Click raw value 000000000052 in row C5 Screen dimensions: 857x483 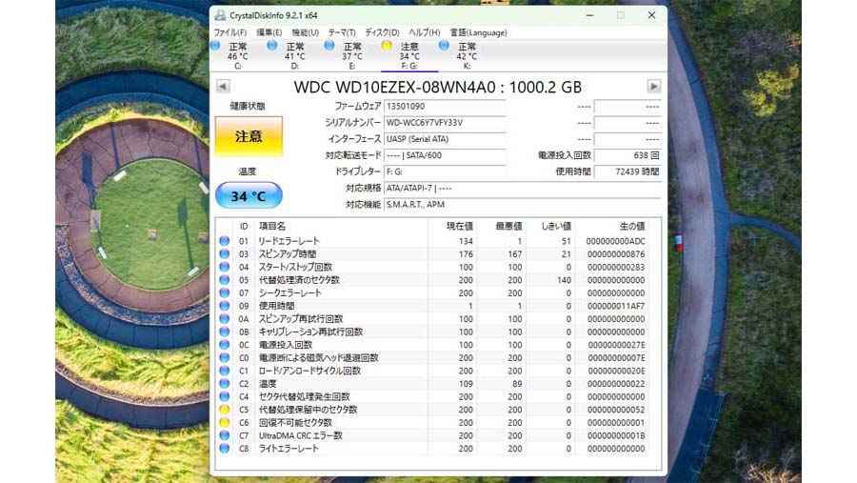click(x=616, y=410)
